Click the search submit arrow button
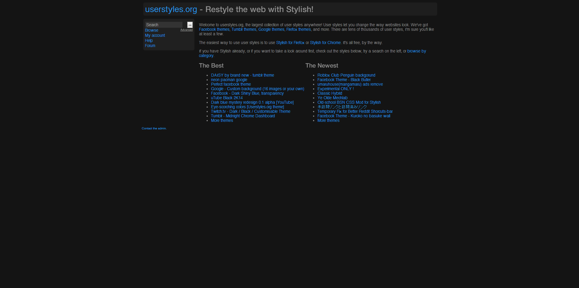Viewport: 579px width, 288px height. [190, 25]
